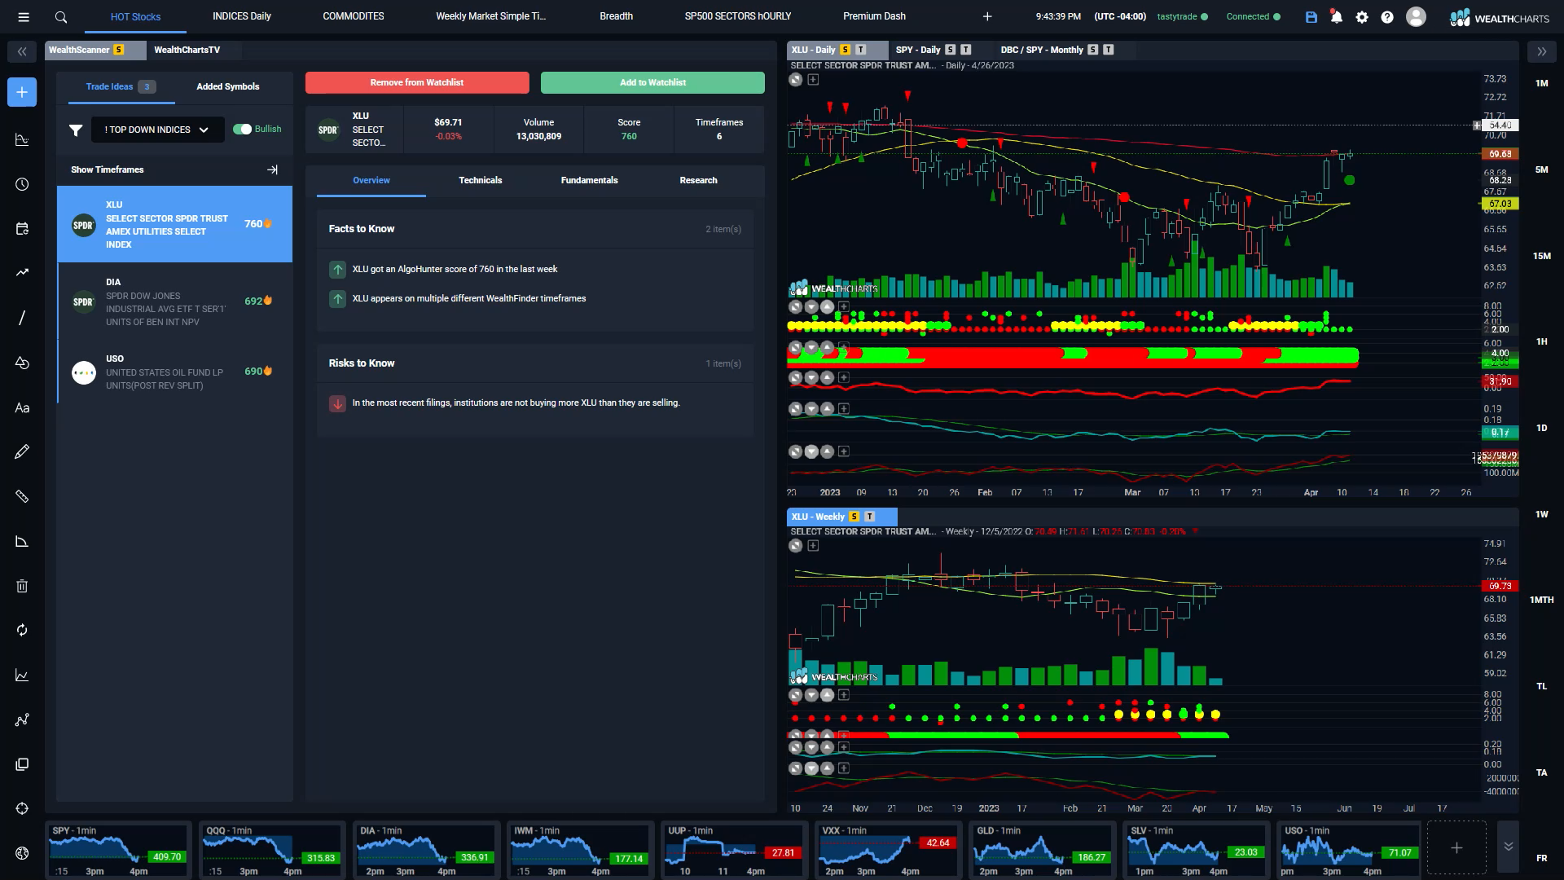This screenshot has width=1564, height=880.
Task: Click Remove from Watchlist button
Action: pyautogui.click(x=417, y=82)
